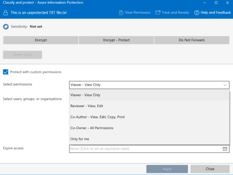Choose Viewer - View Only from the list
233x175 pixels.
tap(149, 95)
